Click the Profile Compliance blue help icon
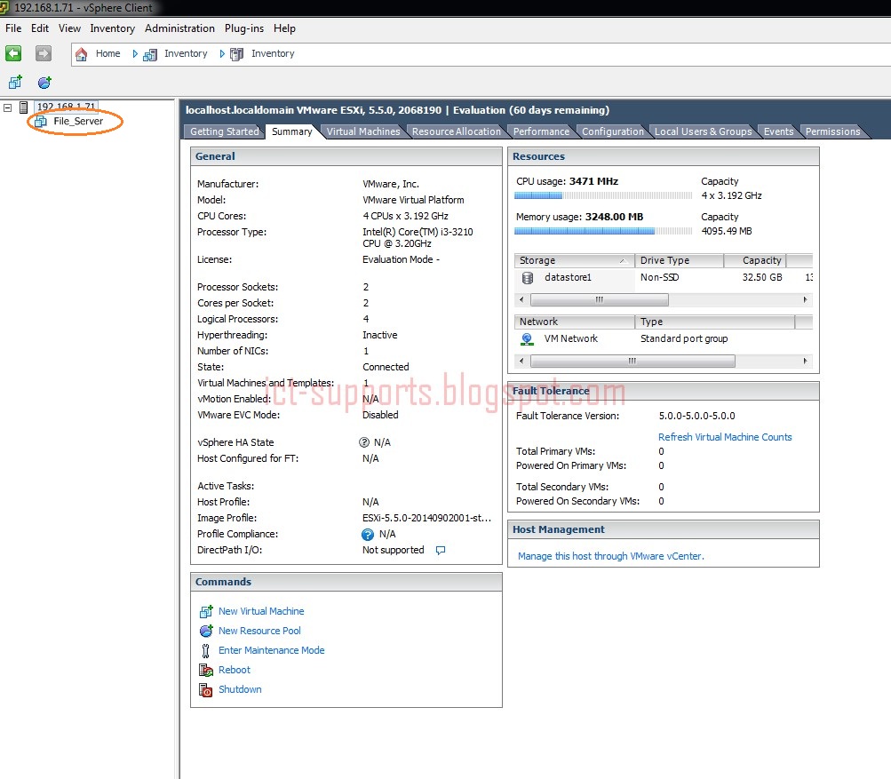This screenshot has width=891, height=779. pyautogui.click(x=368, y=534)
